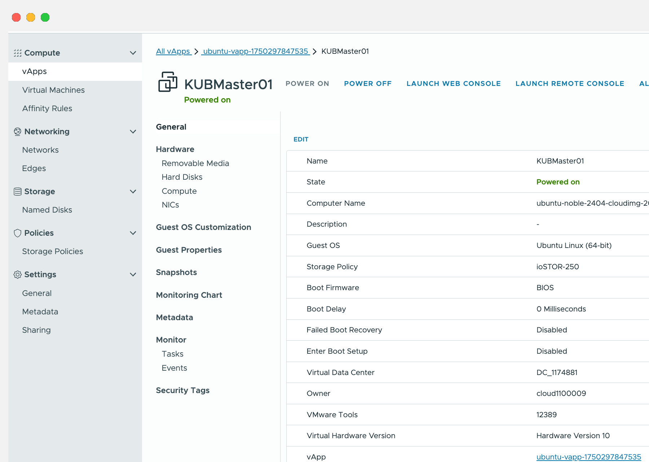This screenshot has height=462, width=649.
Task: Click EDIT above the general details
Action: pos(301,139)
